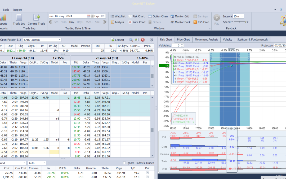Open Risk Chart from the Windows ribbon group
Viewport: 286px width, 179px height.
136,16
